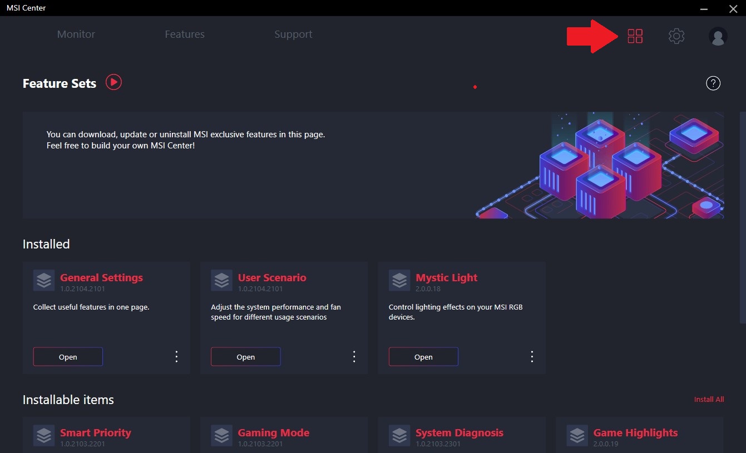Click version 2.0.0.18 under Mystic Light
The height and width of the screenshot is (453, 746).
point(428,289)
